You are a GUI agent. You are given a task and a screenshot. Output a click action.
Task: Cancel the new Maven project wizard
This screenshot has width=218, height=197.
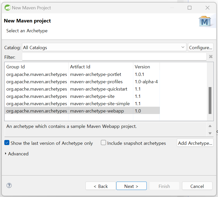[x=197, y=186]
